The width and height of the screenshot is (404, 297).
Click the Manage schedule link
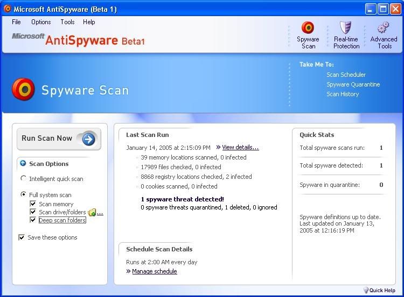click(155, 271)
